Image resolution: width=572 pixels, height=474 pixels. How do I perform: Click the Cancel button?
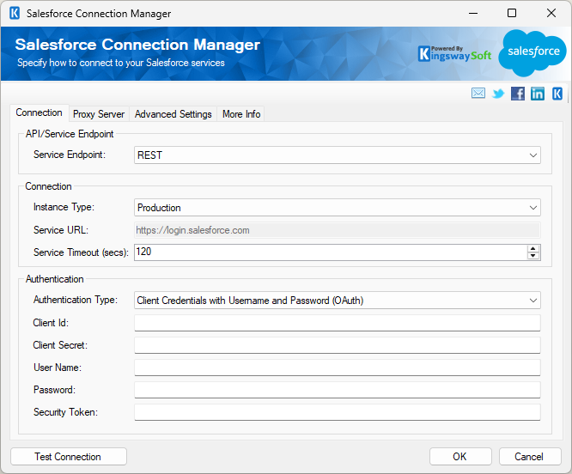click(530, 457)
